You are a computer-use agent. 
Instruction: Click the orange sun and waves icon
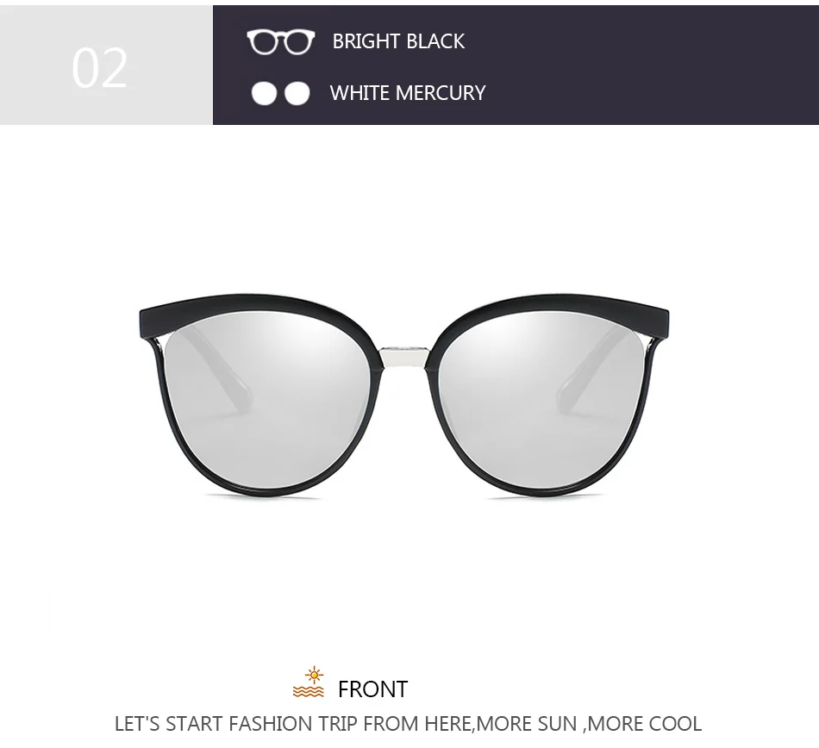(308, 683)
